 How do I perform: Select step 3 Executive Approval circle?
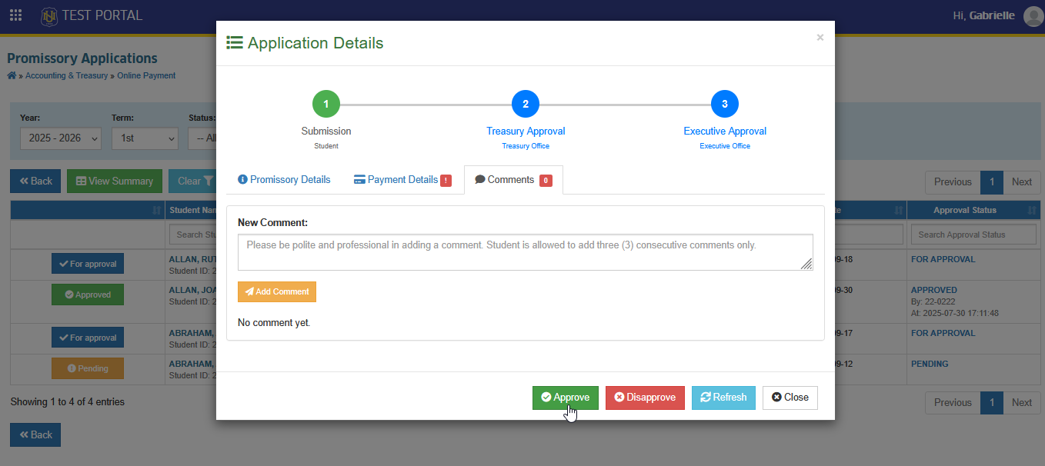pos(725,104)
